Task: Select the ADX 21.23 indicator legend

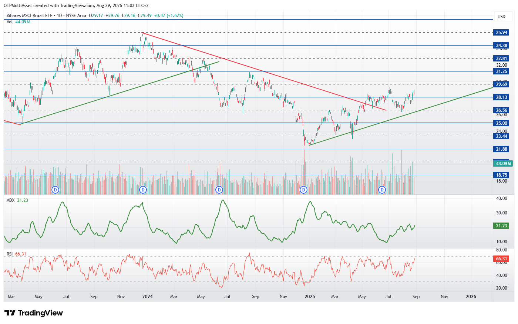Action: [17, 200]
